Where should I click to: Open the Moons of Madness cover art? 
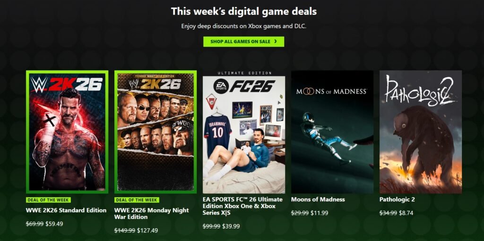click(332, 132)
